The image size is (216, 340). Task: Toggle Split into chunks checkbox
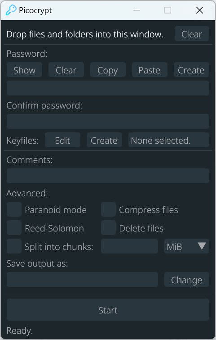pyautogui.click(x=14, y=246)
